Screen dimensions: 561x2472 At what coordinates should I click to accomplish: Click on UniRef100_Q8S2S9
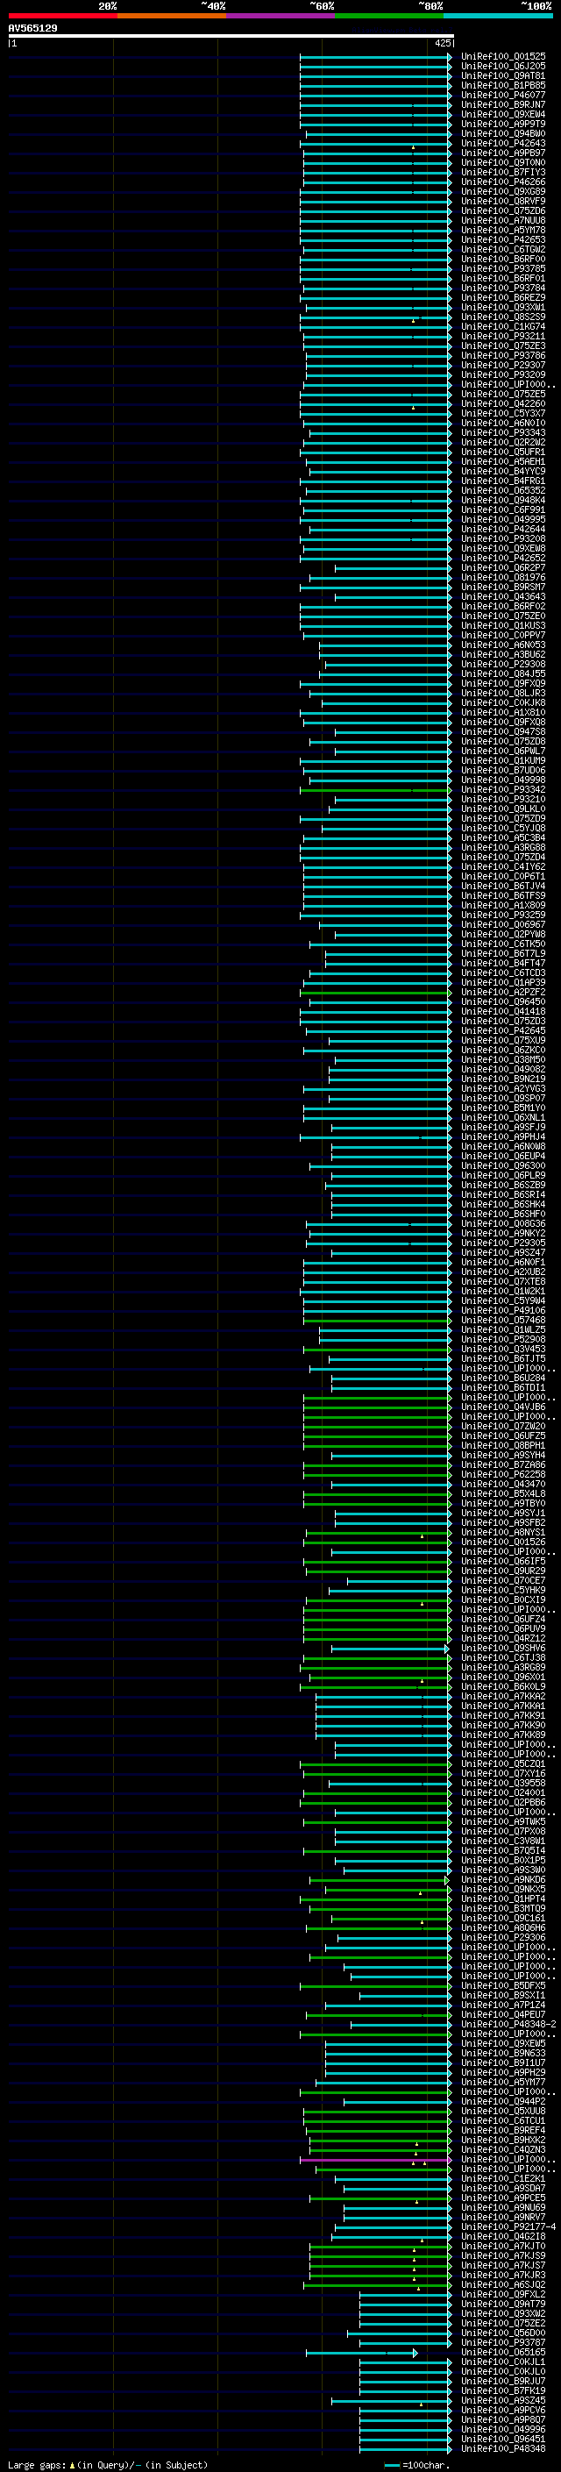tap(503, 317)
